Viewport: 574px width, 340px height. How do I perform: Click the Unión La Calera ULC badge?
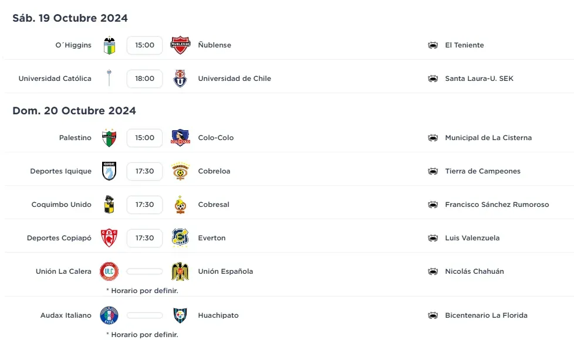point(109,271)
